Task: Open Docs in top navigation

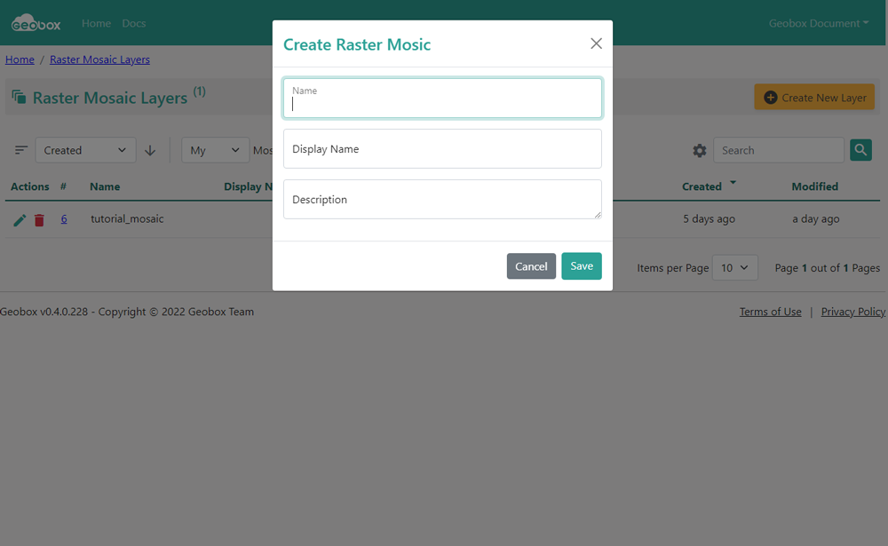Action: click(134, 24)
